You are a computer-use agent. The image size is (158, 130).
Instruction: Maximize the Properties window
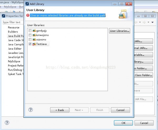click(145, 16)
